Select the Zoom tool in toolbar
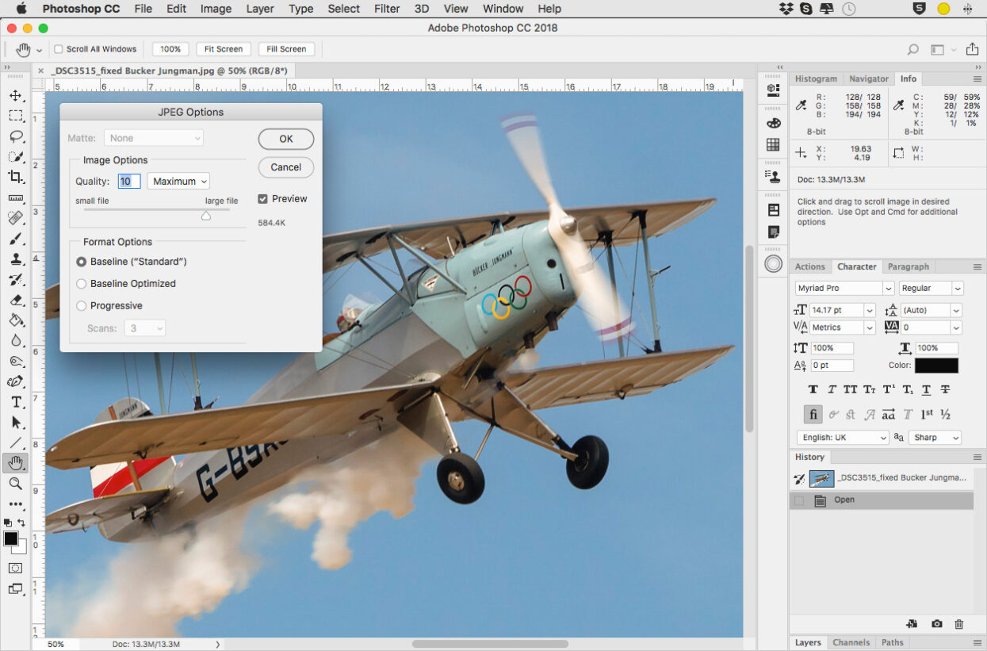The width and height of the screenshot is (987, 651). coord(16,484)
